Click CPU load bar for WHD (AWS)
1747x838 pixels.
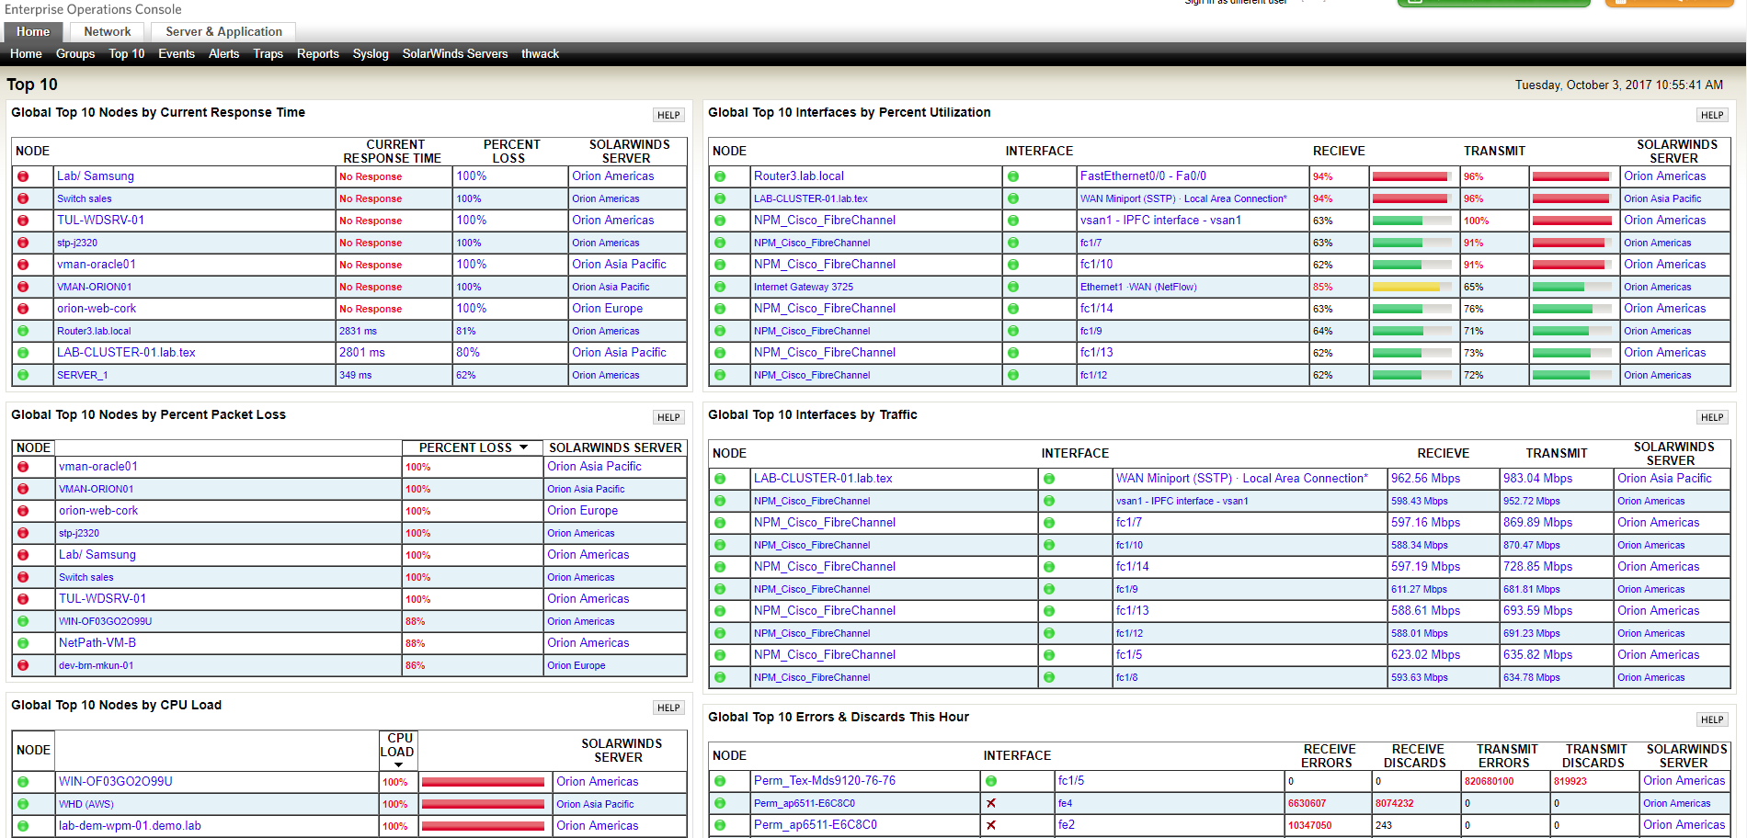tap(484, 804)
